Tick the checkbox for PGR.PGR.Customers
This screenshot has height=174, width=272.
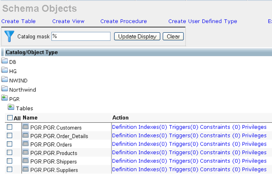[x=10, y=127]
